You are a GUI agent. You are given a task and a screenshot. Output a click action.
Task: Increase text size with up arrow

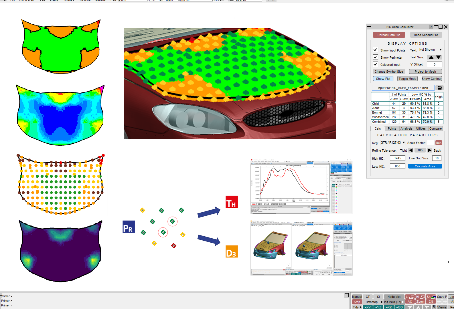[431, 57]
